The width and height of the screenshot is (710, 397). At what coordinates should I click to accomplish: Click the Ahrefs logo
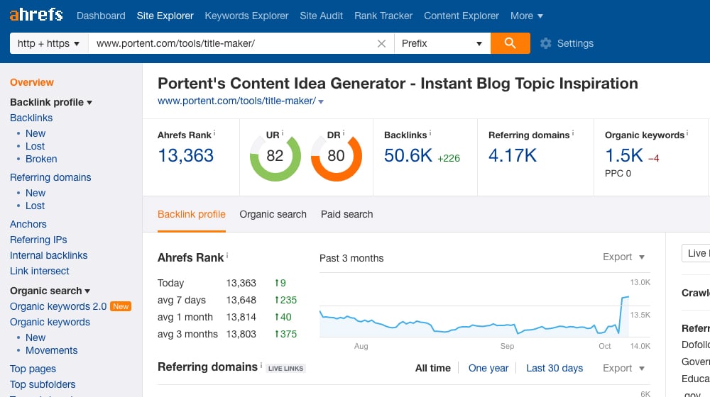[x=36, y=15]
